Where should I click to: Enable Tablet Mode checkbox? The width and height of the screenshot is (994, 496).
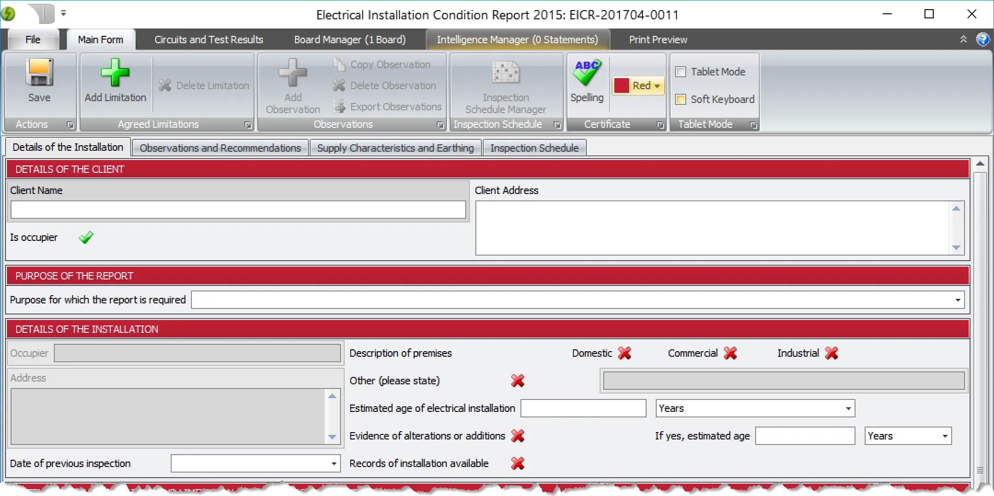coord(681,72)
